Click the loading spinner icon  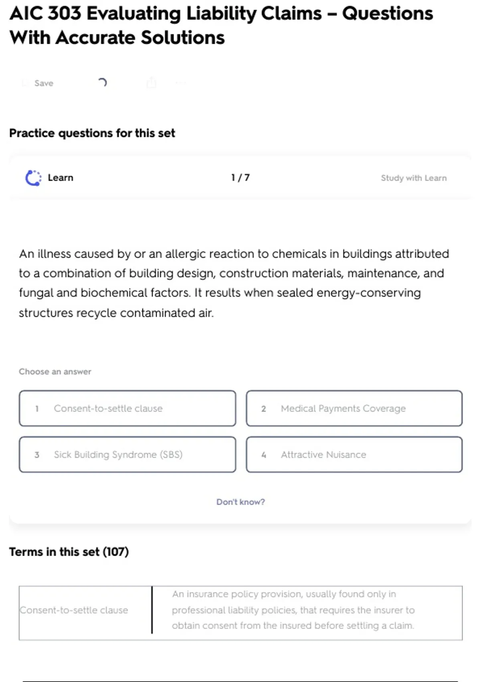coord(102,83)
